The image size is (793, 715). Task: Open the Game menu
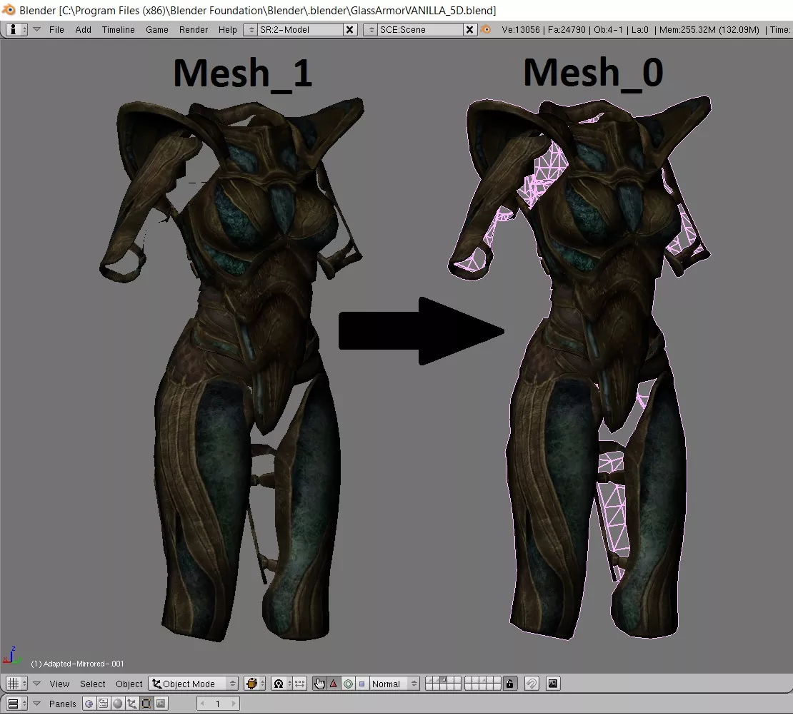click(x=156, y=30)
